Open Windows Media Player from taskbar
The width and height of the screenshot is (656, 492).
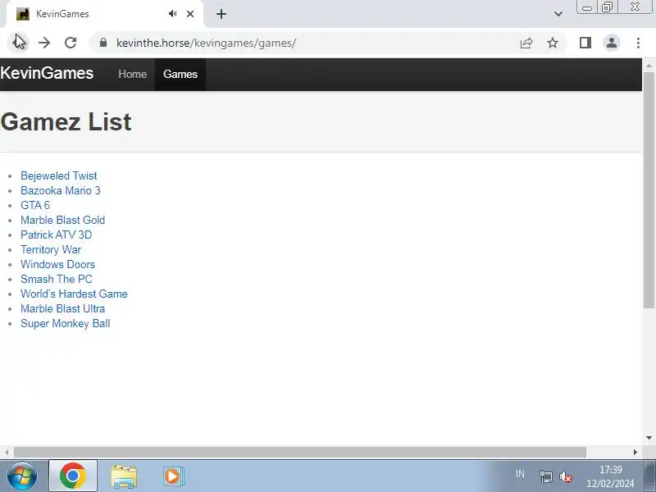click(174, 476)
